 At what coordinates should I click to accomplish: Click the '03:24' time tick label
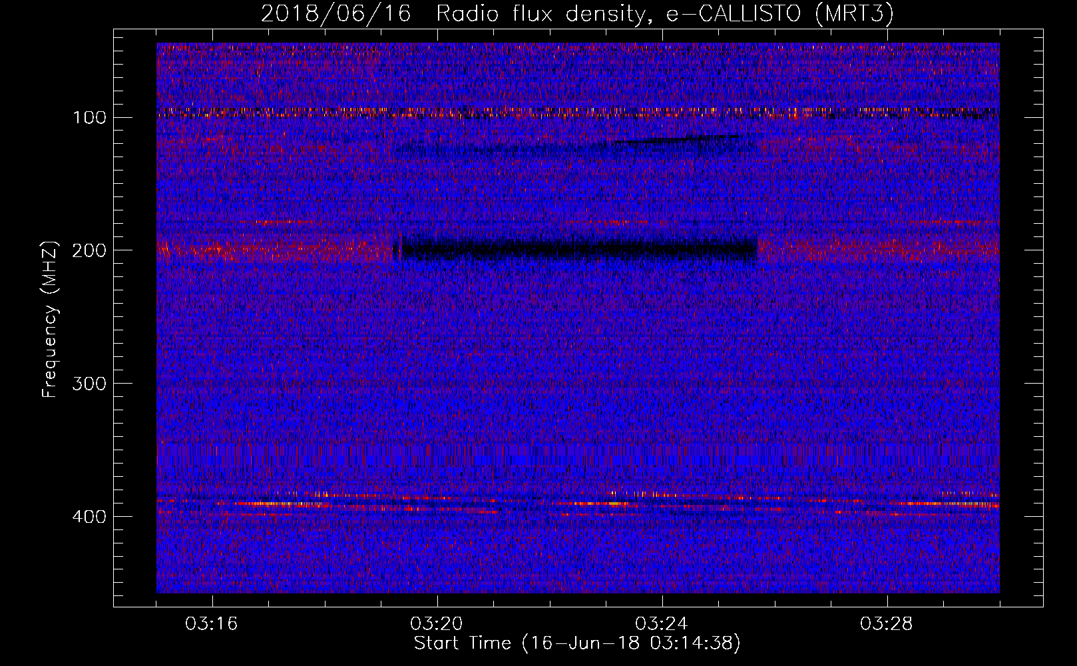pyautogui.click(x=662, y=624)
